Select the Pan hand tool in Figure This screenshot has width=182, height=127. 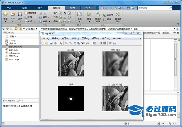[x=75, y=43]
